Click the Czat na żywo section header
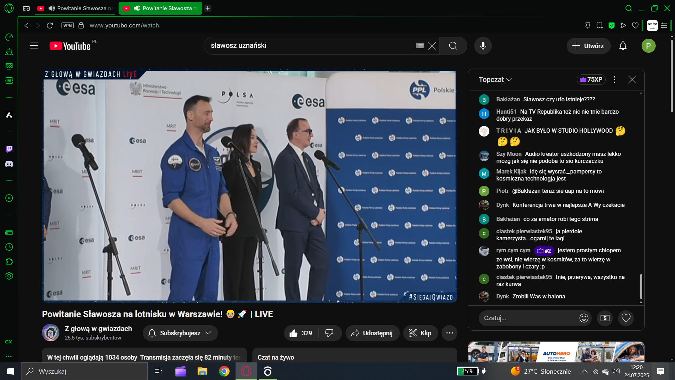Image resolution: width=675 pixels, height=380 pixels. point(276,357)
